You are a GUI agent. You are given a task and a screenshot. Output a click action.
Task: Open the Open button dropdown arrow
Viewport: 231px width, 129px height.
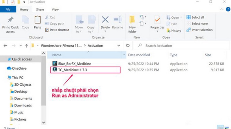point(181,18)
